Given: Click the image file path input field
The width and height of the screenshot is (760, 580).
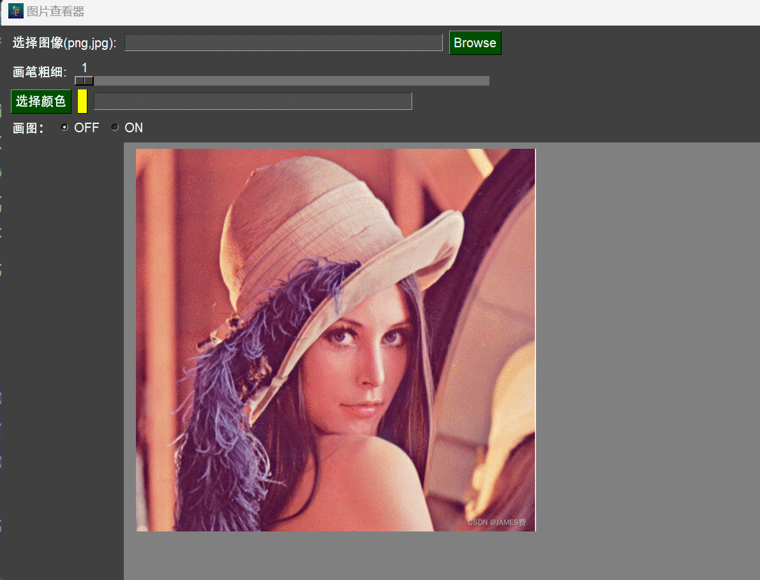Looking at the screenshot, I should coord(283,43).
